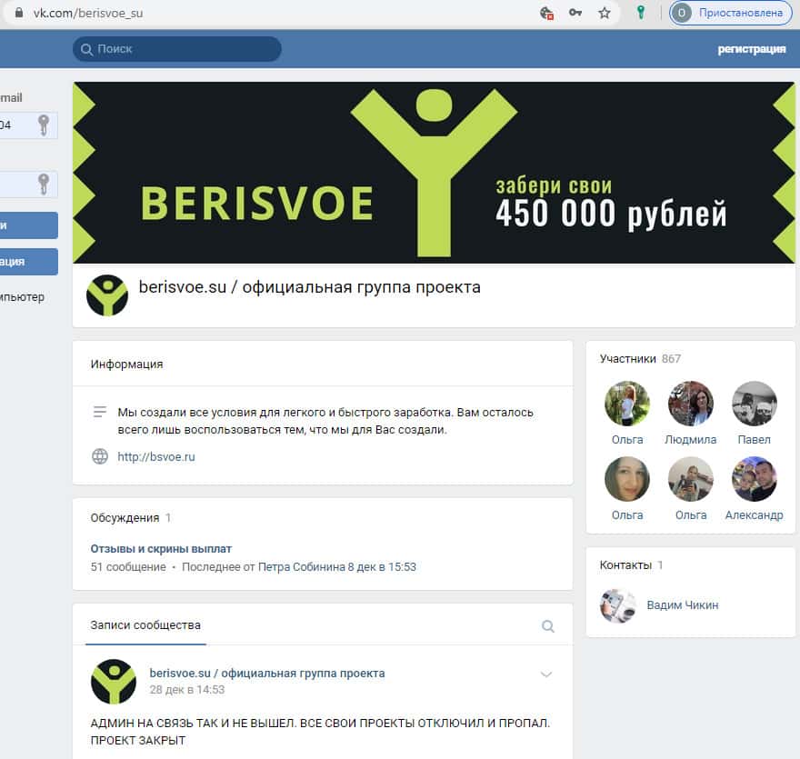Click the magnifier icon in Поиск field

(86, 49)
